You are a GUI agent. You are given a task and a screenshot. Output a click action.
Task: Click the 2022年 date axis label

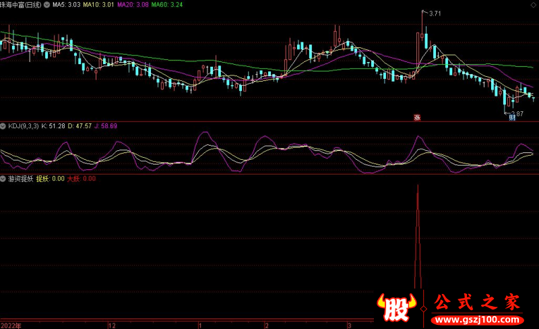(11, 324)
